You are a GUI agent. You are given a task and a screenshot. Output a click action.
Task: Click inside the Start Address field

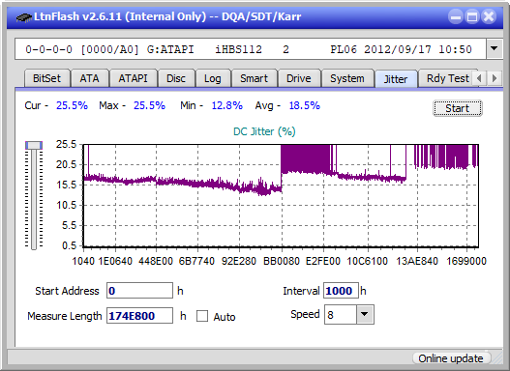click(x=139, y=291)
